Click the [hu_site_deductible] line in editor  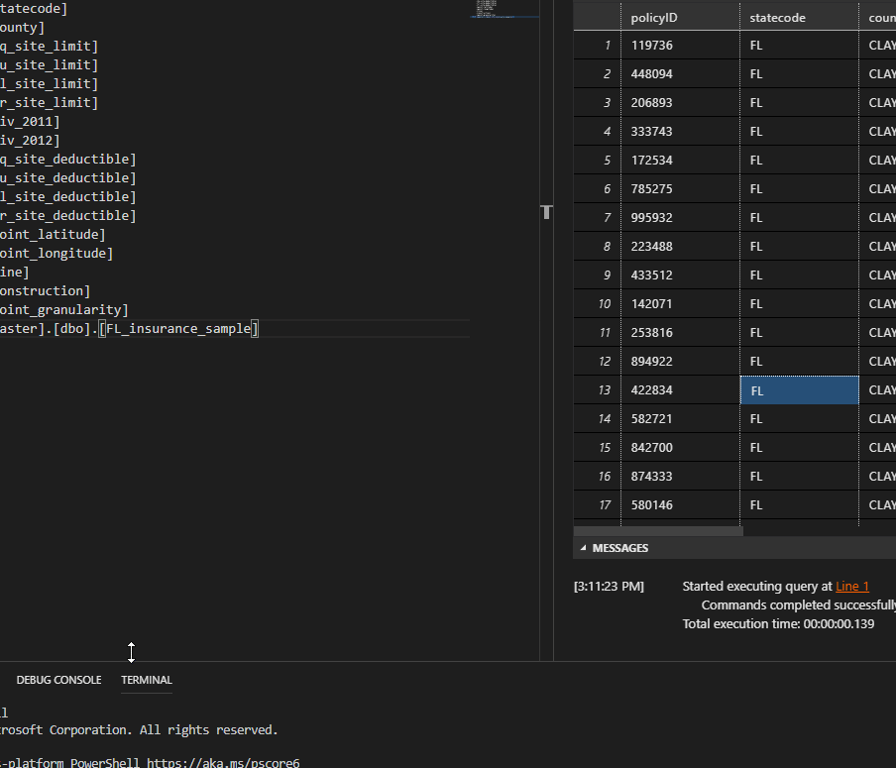[68, 177]
